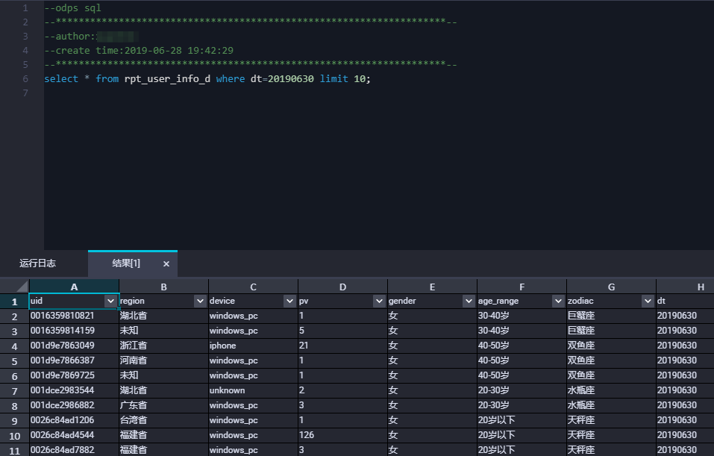714x456 pixels.
Task: Place cursor in the select statement line
Action: pyautogui.click(x=207, y=79)
